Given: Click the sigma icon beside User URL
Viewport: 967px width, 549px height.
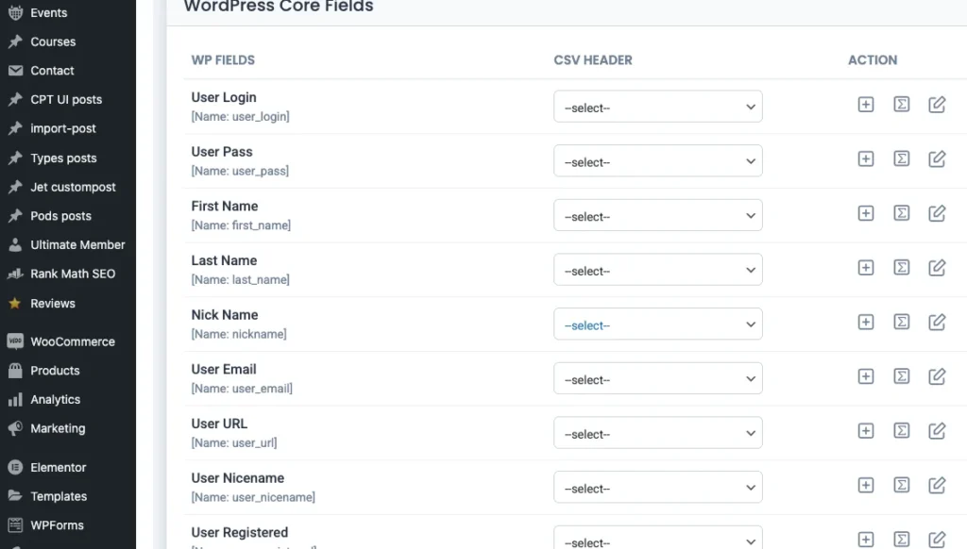Looking at the screenshot, I should point(901,431).
